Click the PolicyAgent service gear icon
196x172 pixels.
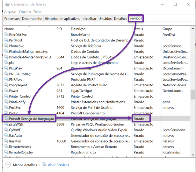(6, 85)
